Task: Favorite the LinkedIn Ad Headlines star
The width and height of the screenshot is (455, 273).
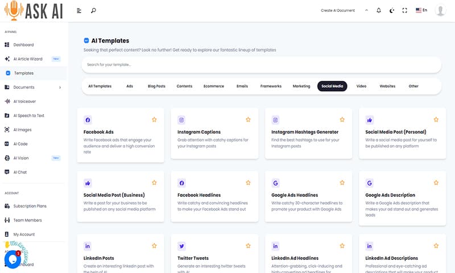Action: point(342,246)
